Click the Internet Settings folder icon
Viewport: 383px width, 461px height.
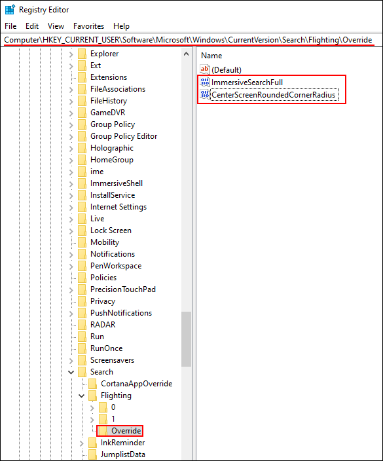pos(82,207)
